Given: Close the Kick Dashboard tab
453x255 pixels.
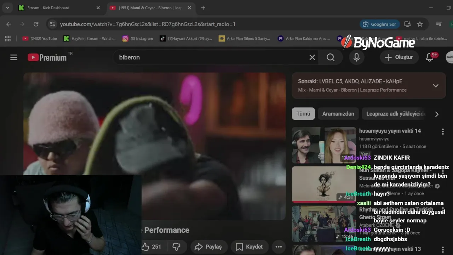Looking at the screenshot, I should [98, 8].
